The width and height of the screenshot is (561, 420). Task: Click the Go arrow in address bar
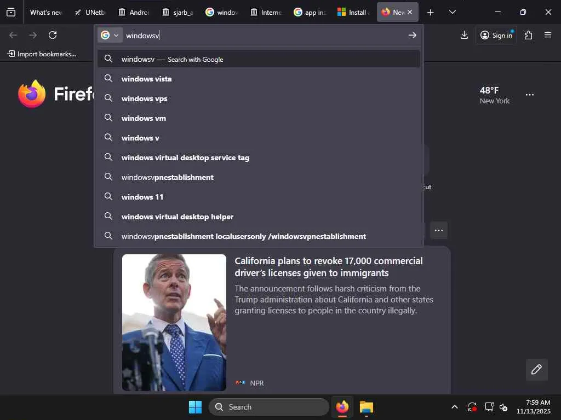412,35
